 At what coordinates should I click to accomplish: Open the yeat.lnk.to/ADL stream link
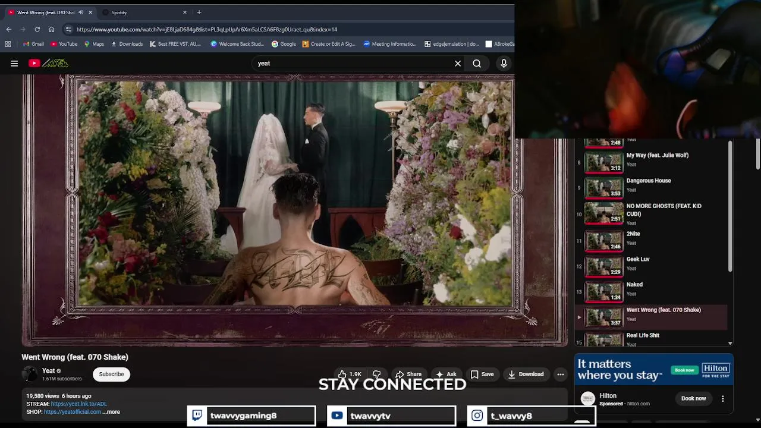tap(79, 404)
